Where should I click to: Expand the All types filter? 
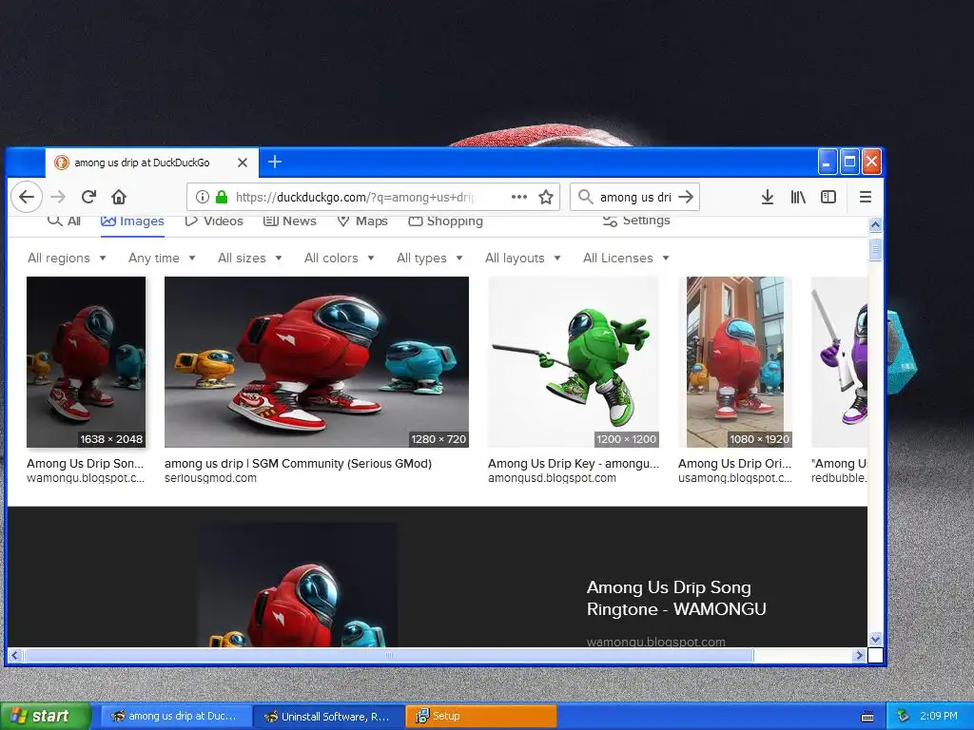pos(430,258)
